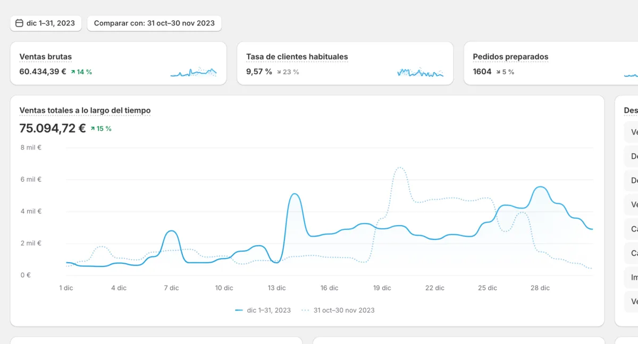The width and height of the screenshot is (638, 344).
Task: Open the Pedidos preparados report
Action: coord(510,57)
